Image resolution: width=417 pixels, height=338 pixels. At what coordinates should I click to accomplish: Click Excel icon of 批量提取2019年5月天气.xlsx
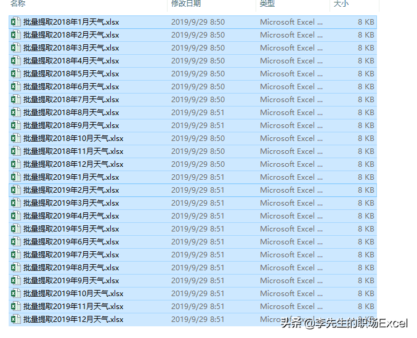point(15,229)
